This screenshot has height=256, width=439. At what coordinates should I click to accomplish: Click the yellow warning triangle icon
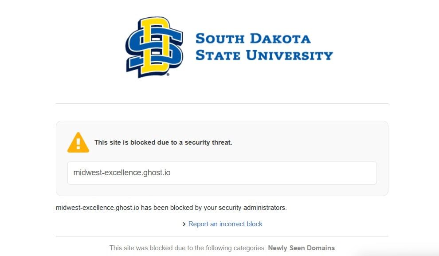(78, 143)
